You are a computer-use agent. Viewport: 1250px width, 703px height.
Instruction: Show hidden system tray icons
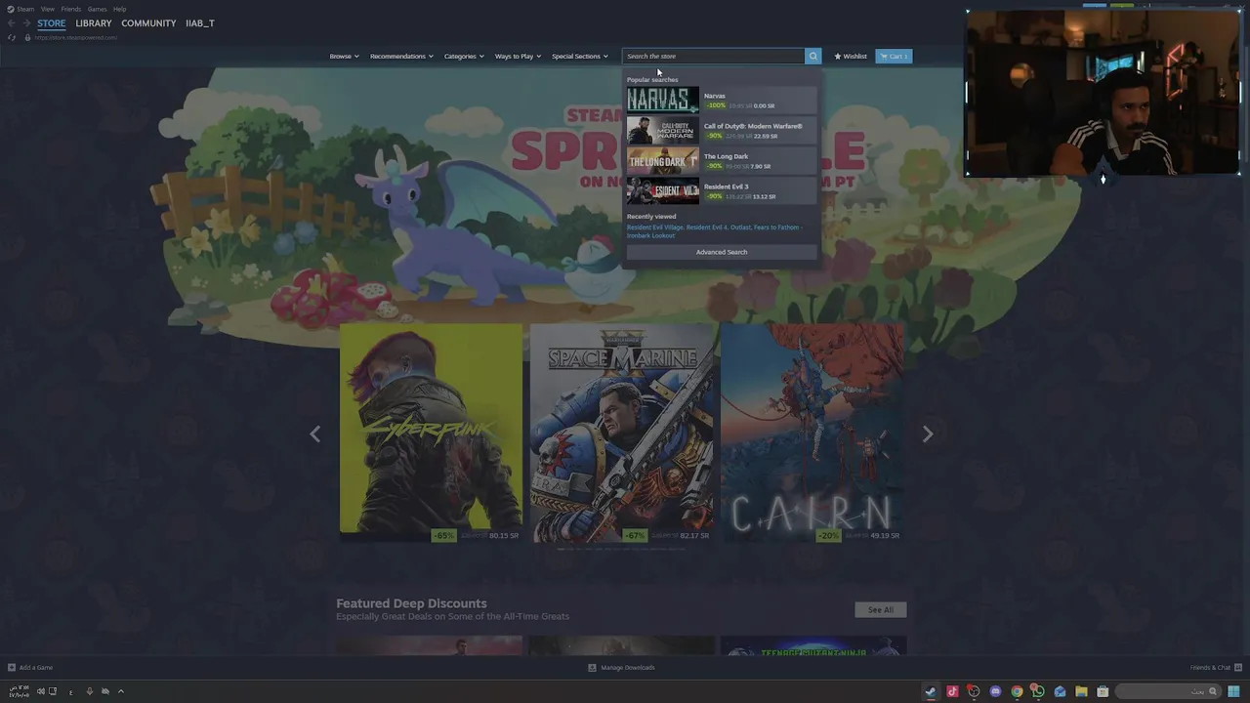tap(121, 691)
